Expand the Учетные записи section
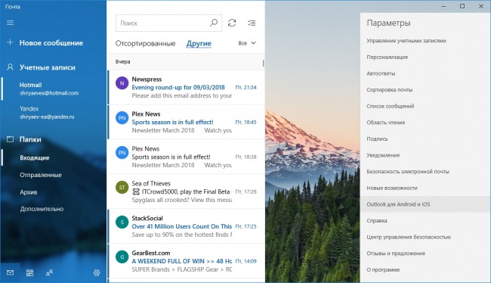Screen dimensions: 491x283 (x=47, y=67)
